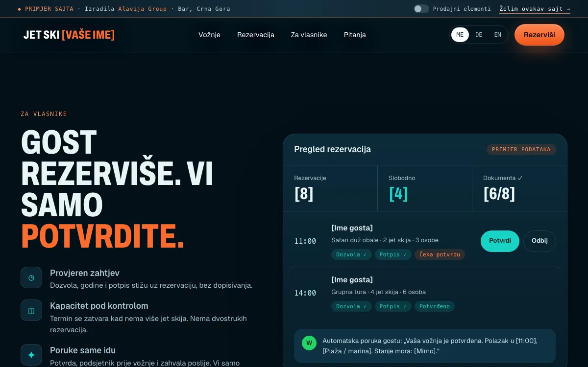The width and height of the screenshot is (588, 367).
Task: Click the orange diamond near PRIMJER SAJTA
Action: click(20, 9)
